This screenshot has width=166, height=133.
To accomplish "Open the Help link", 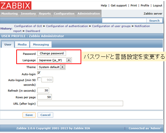I will 104,6.
